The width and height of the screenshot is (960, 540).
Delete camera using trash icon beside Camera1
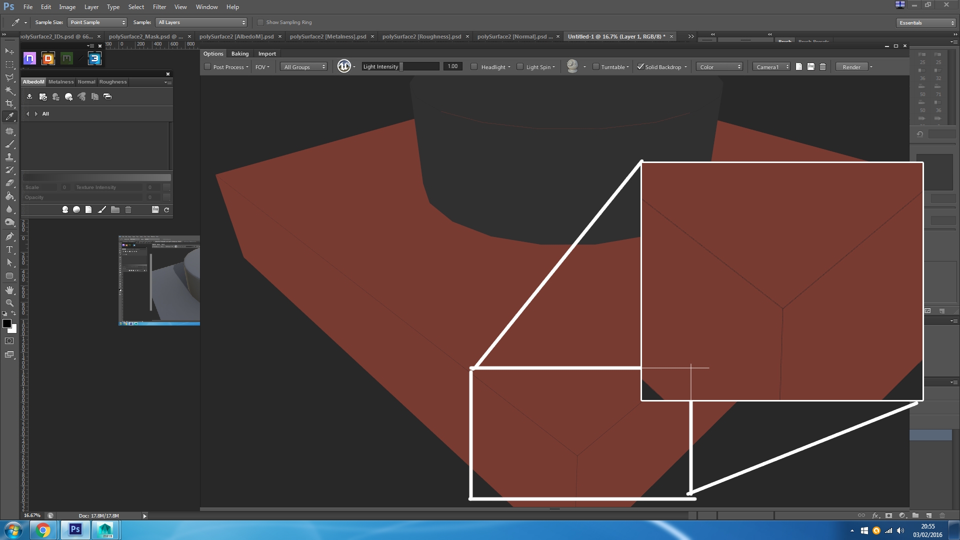coord(822,66)
